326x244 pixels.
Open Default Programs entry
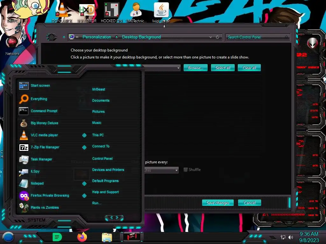pos(105,181)
